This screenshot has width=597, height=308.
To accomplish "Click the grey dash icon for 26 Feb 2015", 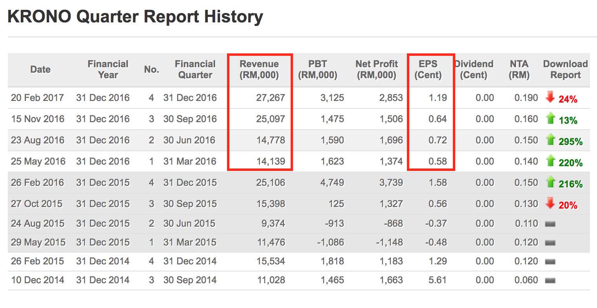I will [x=550, y=262].
